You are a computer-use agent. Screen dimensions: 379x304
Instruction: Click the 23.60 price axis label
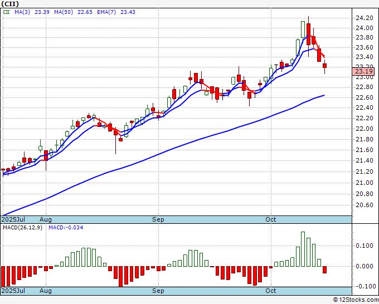(x=365, y=47)
